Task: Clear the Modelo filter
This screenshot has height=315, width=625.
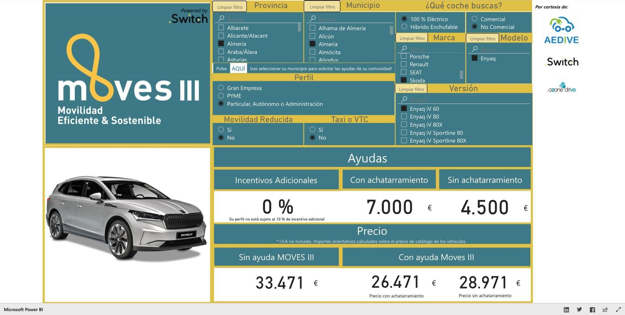Action: [x=483, y=38]
